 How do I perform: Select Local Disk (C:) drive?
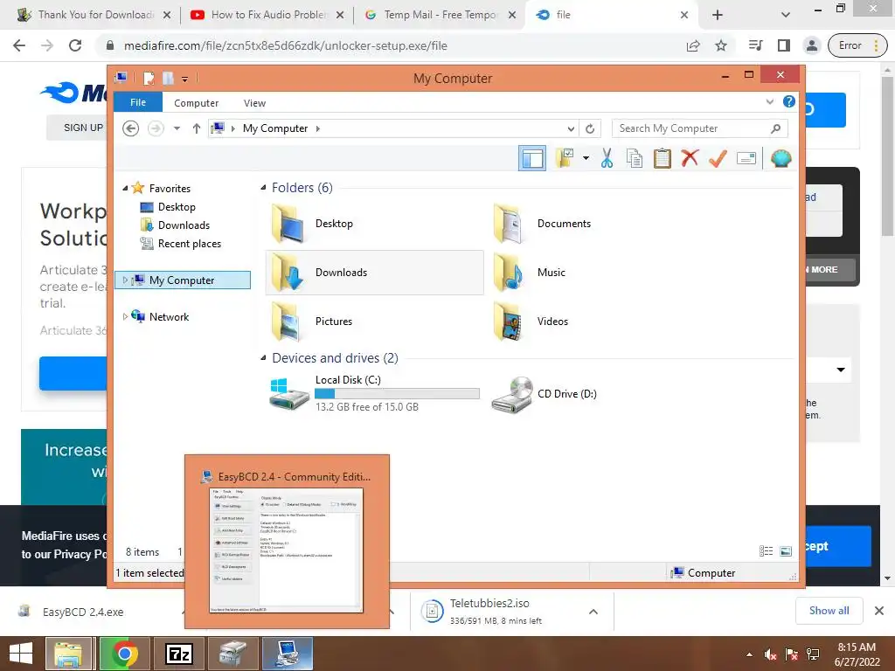click(x=374, y=393)
